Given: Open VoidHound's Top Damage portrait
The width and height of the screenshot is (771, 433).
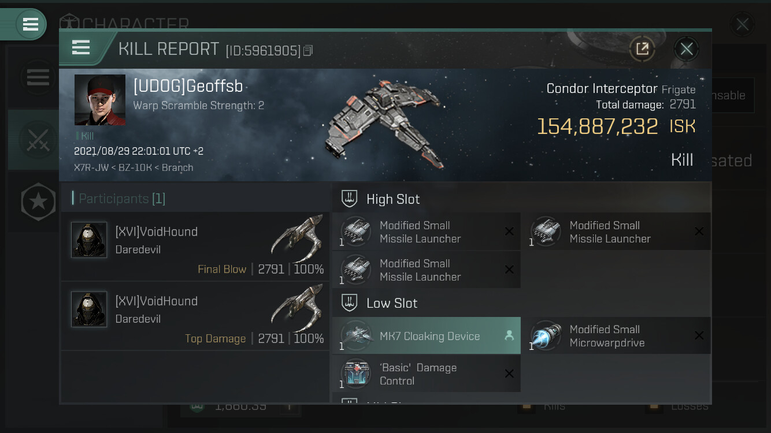Looking at the screenshot, I should (x=89, y=309).
